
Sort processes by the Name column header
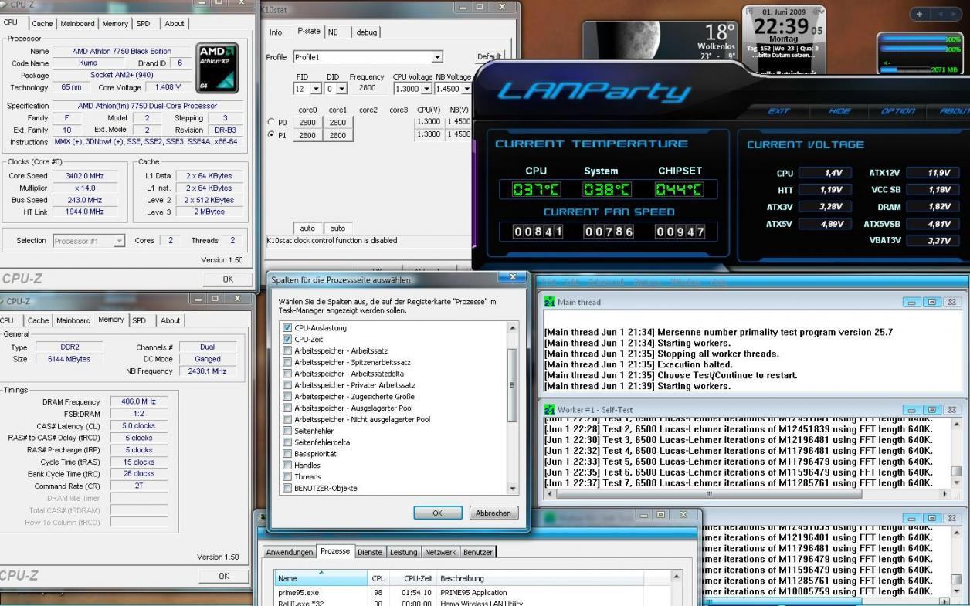coord(321,578)
